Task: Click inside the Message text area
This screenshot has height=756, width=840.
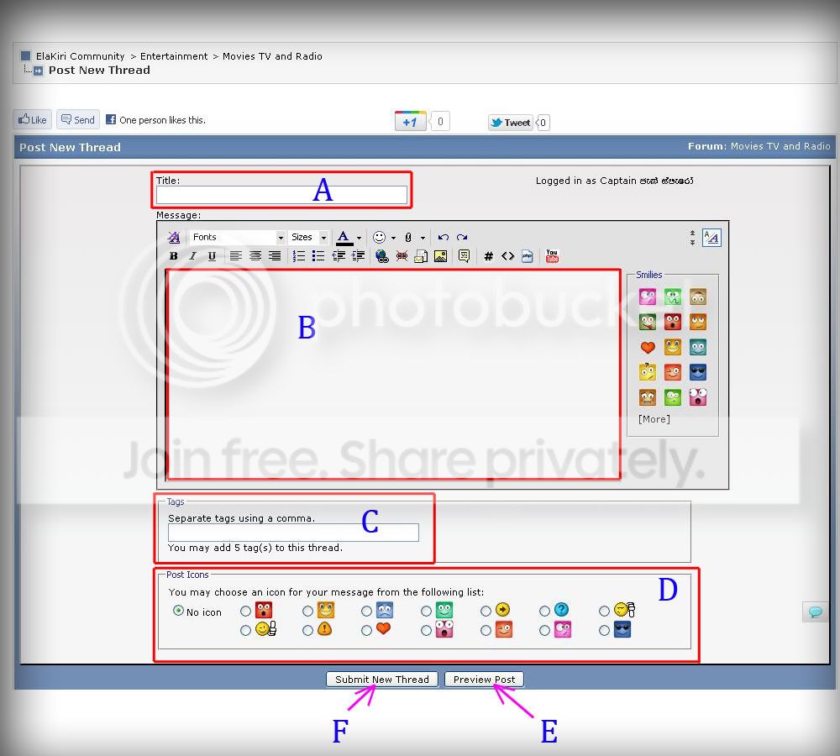Action: point(394,375)
